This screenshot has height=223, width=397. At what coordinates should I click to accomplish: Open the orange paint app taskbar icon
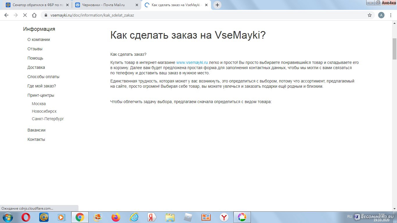tap(98, 217)
